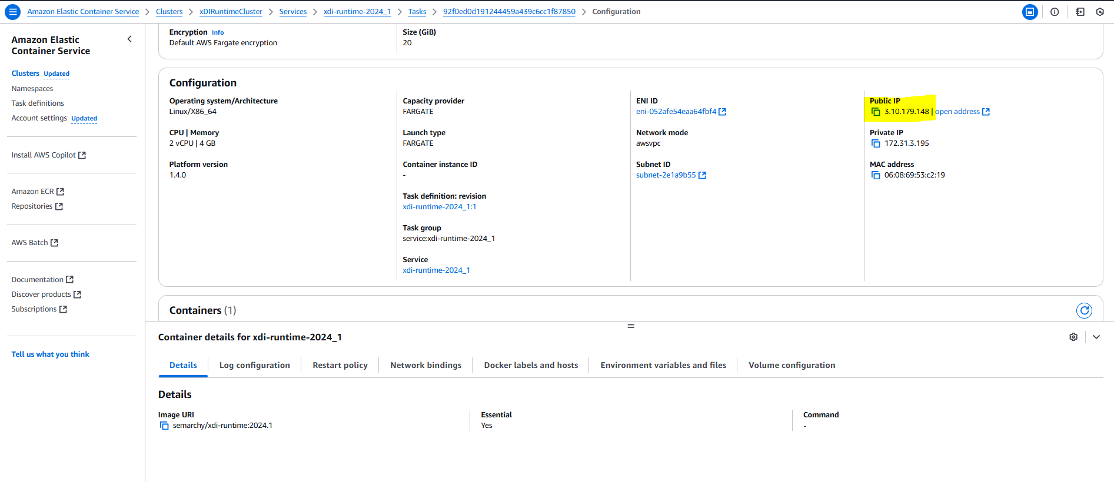Open task definition xdi-runtime-2024_1:1
Screen dimensions: 1114x482
[x=440, y=207]
